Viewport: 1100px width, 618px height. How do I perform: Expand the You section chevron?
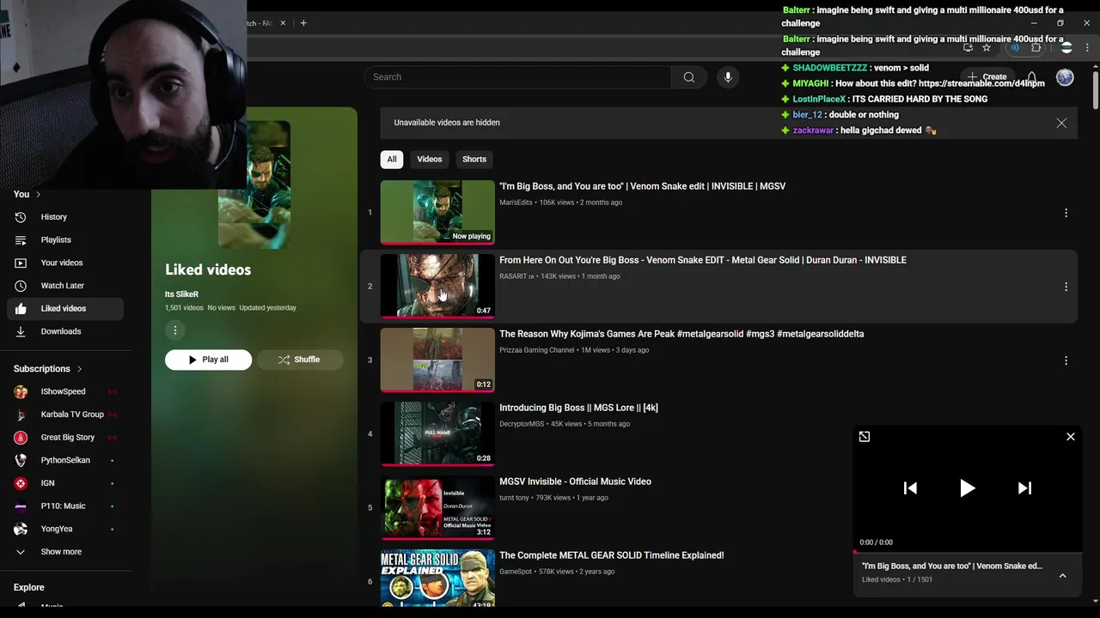tap(38, 195)
